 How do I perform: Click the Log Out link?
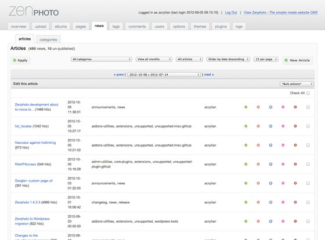point(231,13)
